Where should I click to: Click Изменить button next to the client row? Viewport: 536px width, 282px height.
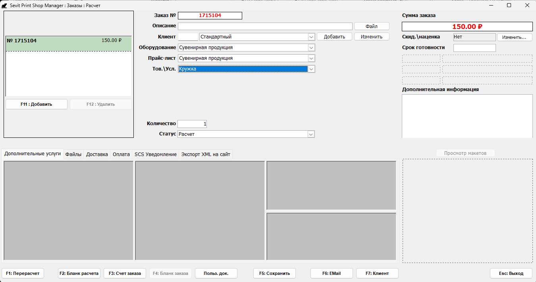pos(372,37)
